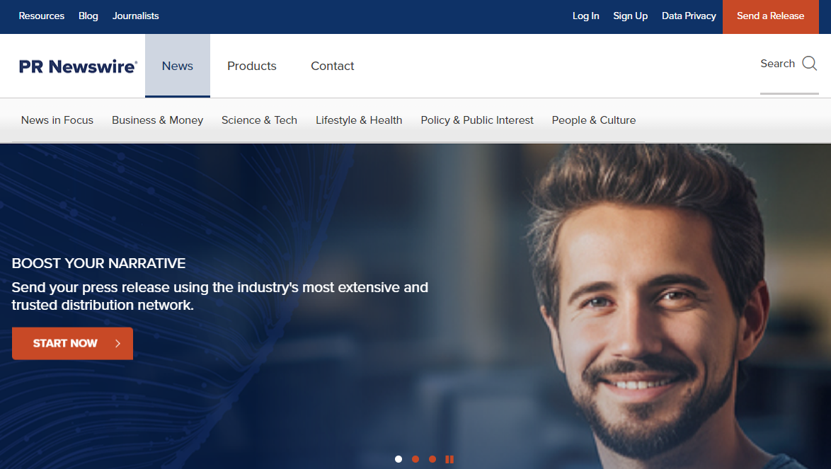The width and height of the screenshot is (831, 469).
Task: Select the first carousel slide dot
Action: [399, 459]
